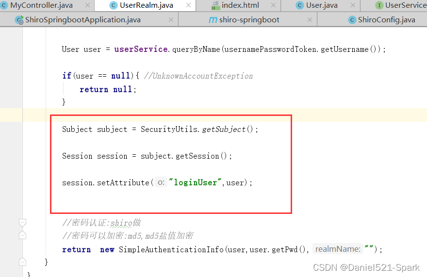Click the userService field reference
427x277 pixels.
pyautogui.click(x=141, y=49)
